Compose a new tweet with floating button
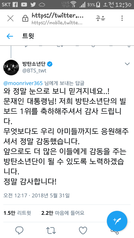This screenshot has width=134, height=238. [x=117, y=221]
